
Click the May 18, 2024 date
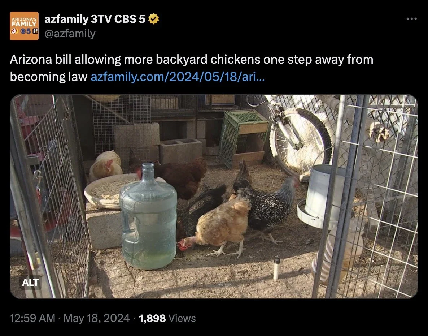click(x=97, y=318)
